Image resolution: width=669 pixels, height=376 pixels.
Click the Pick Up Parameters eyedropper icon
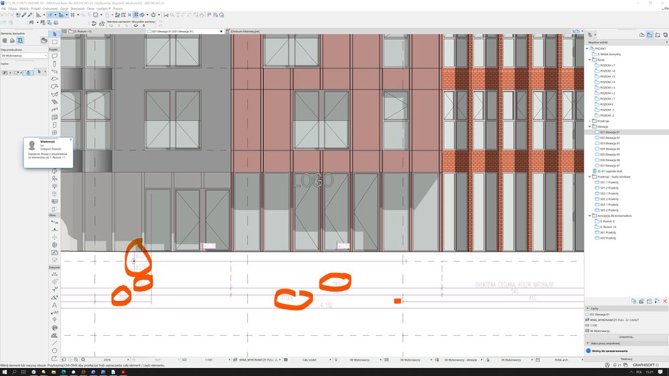pyautogui.click(x=24, y=15)
